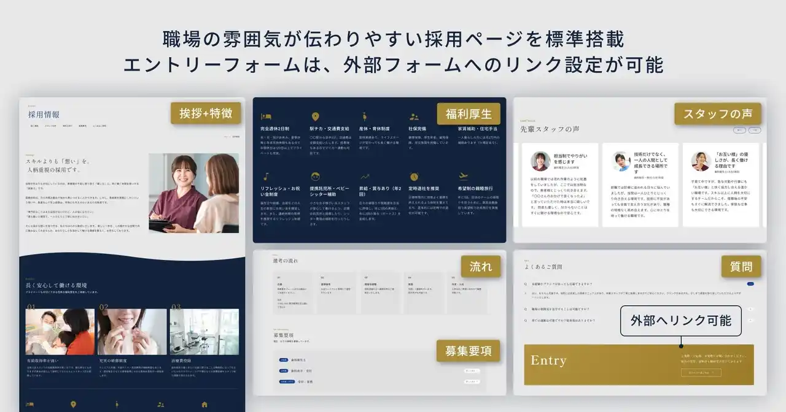This screenshot has height=412, width=786.
Task: Click the alarm clock icon for 定時退社
Action: (x=414, y=177)
